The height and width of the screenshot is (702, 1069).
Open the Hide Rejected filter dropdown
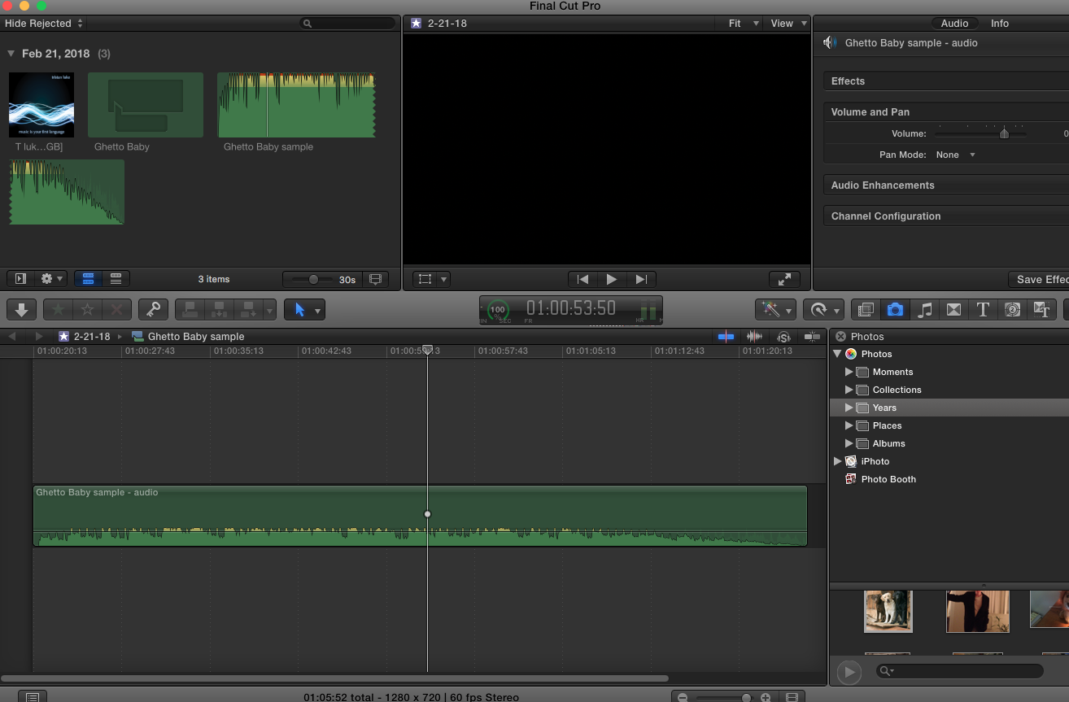[44, 24]
